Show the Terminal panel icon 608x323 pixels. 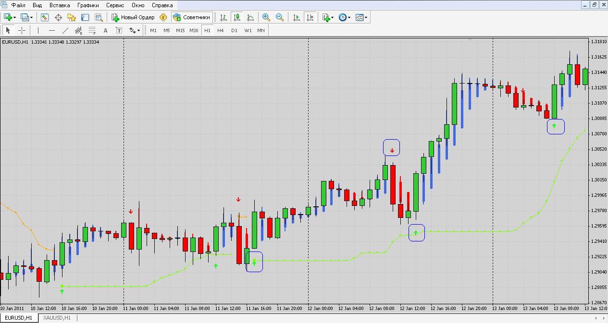pos(85,17)
